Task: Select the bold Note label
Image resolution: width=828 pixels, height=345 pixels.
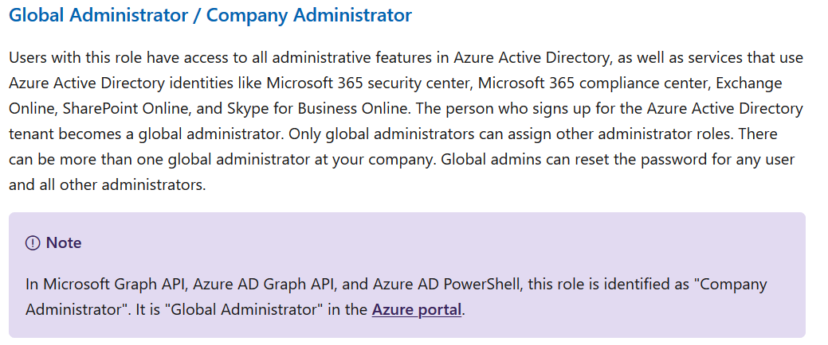Action: coord(64,242)
